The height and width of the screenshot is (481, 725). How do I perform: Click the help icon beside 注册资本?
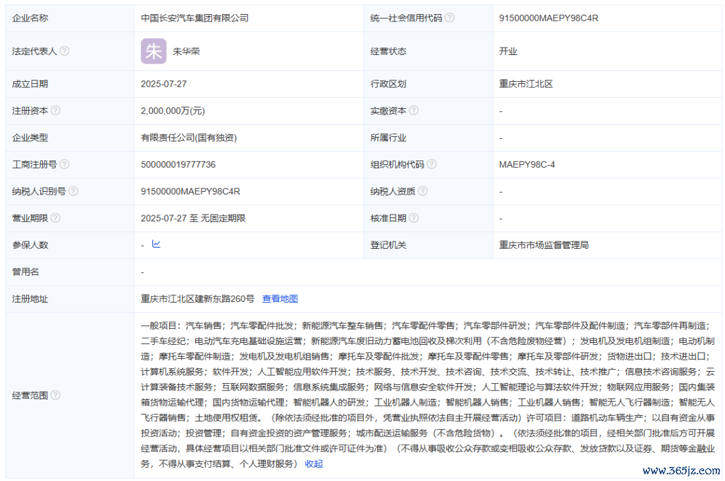tap(56, 111)
